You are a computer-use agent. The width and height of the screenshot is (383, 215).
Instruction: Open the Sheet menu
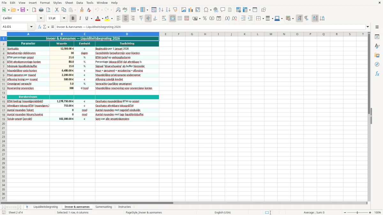click(x=69, y=3)
